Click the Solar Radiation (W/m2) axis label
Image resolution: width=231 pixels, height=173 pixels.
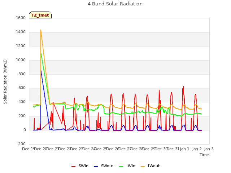point(5,82)
